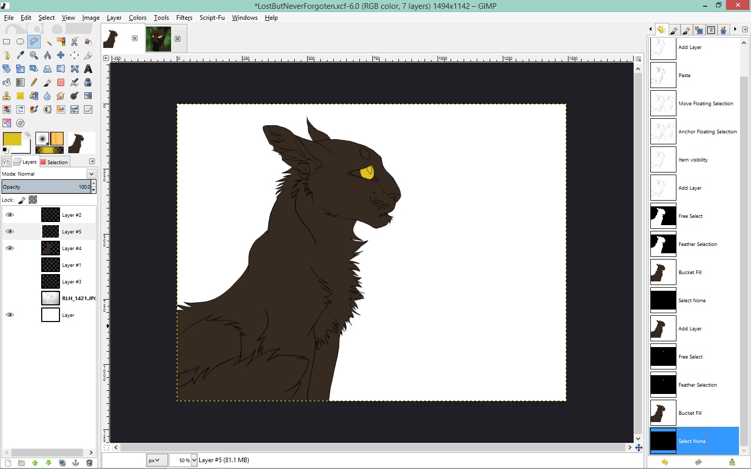Open the Layer menu
Screen dimensions: 751x469
[x=114, y=18]
